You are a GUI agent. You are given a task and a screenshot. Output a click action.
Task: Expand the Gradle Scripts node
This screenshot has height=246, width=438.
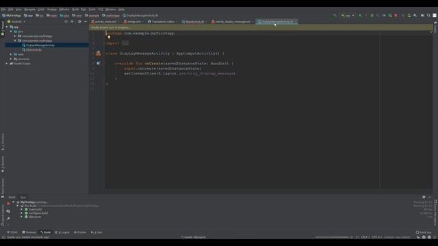coord(7,64)
